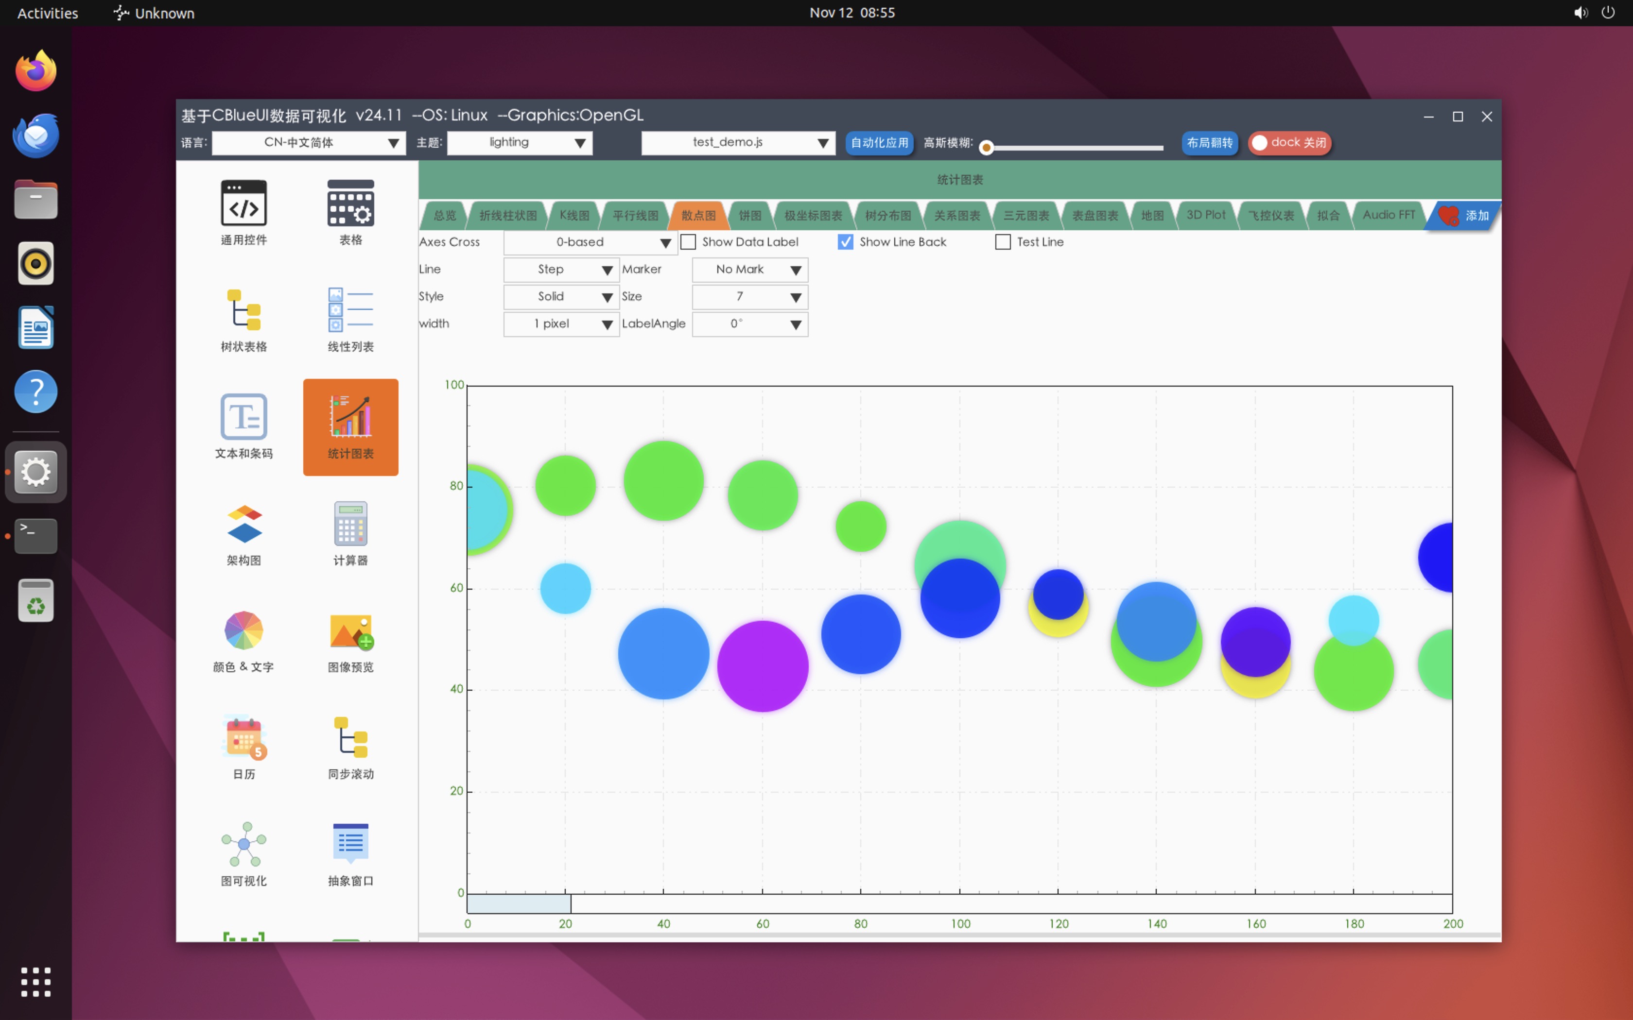Select the 树状表格 tree table icon
This screenshot has width=1633, height=1020.
click(x=243, y=310)
